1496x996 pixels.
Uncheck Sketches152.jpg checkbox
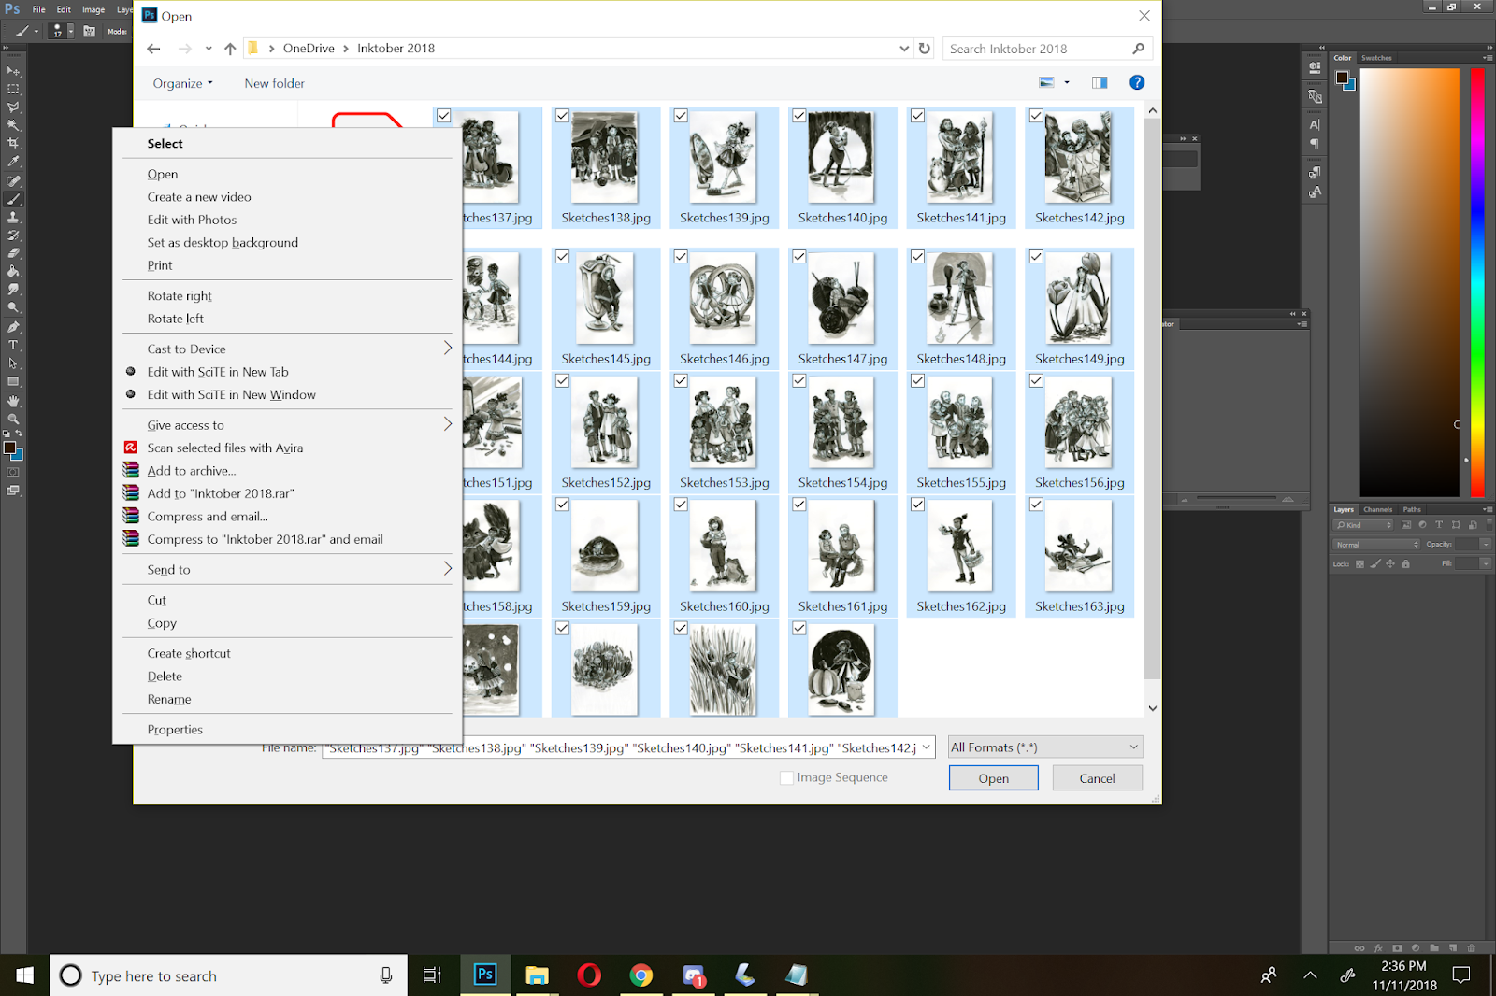coord(562,381)
